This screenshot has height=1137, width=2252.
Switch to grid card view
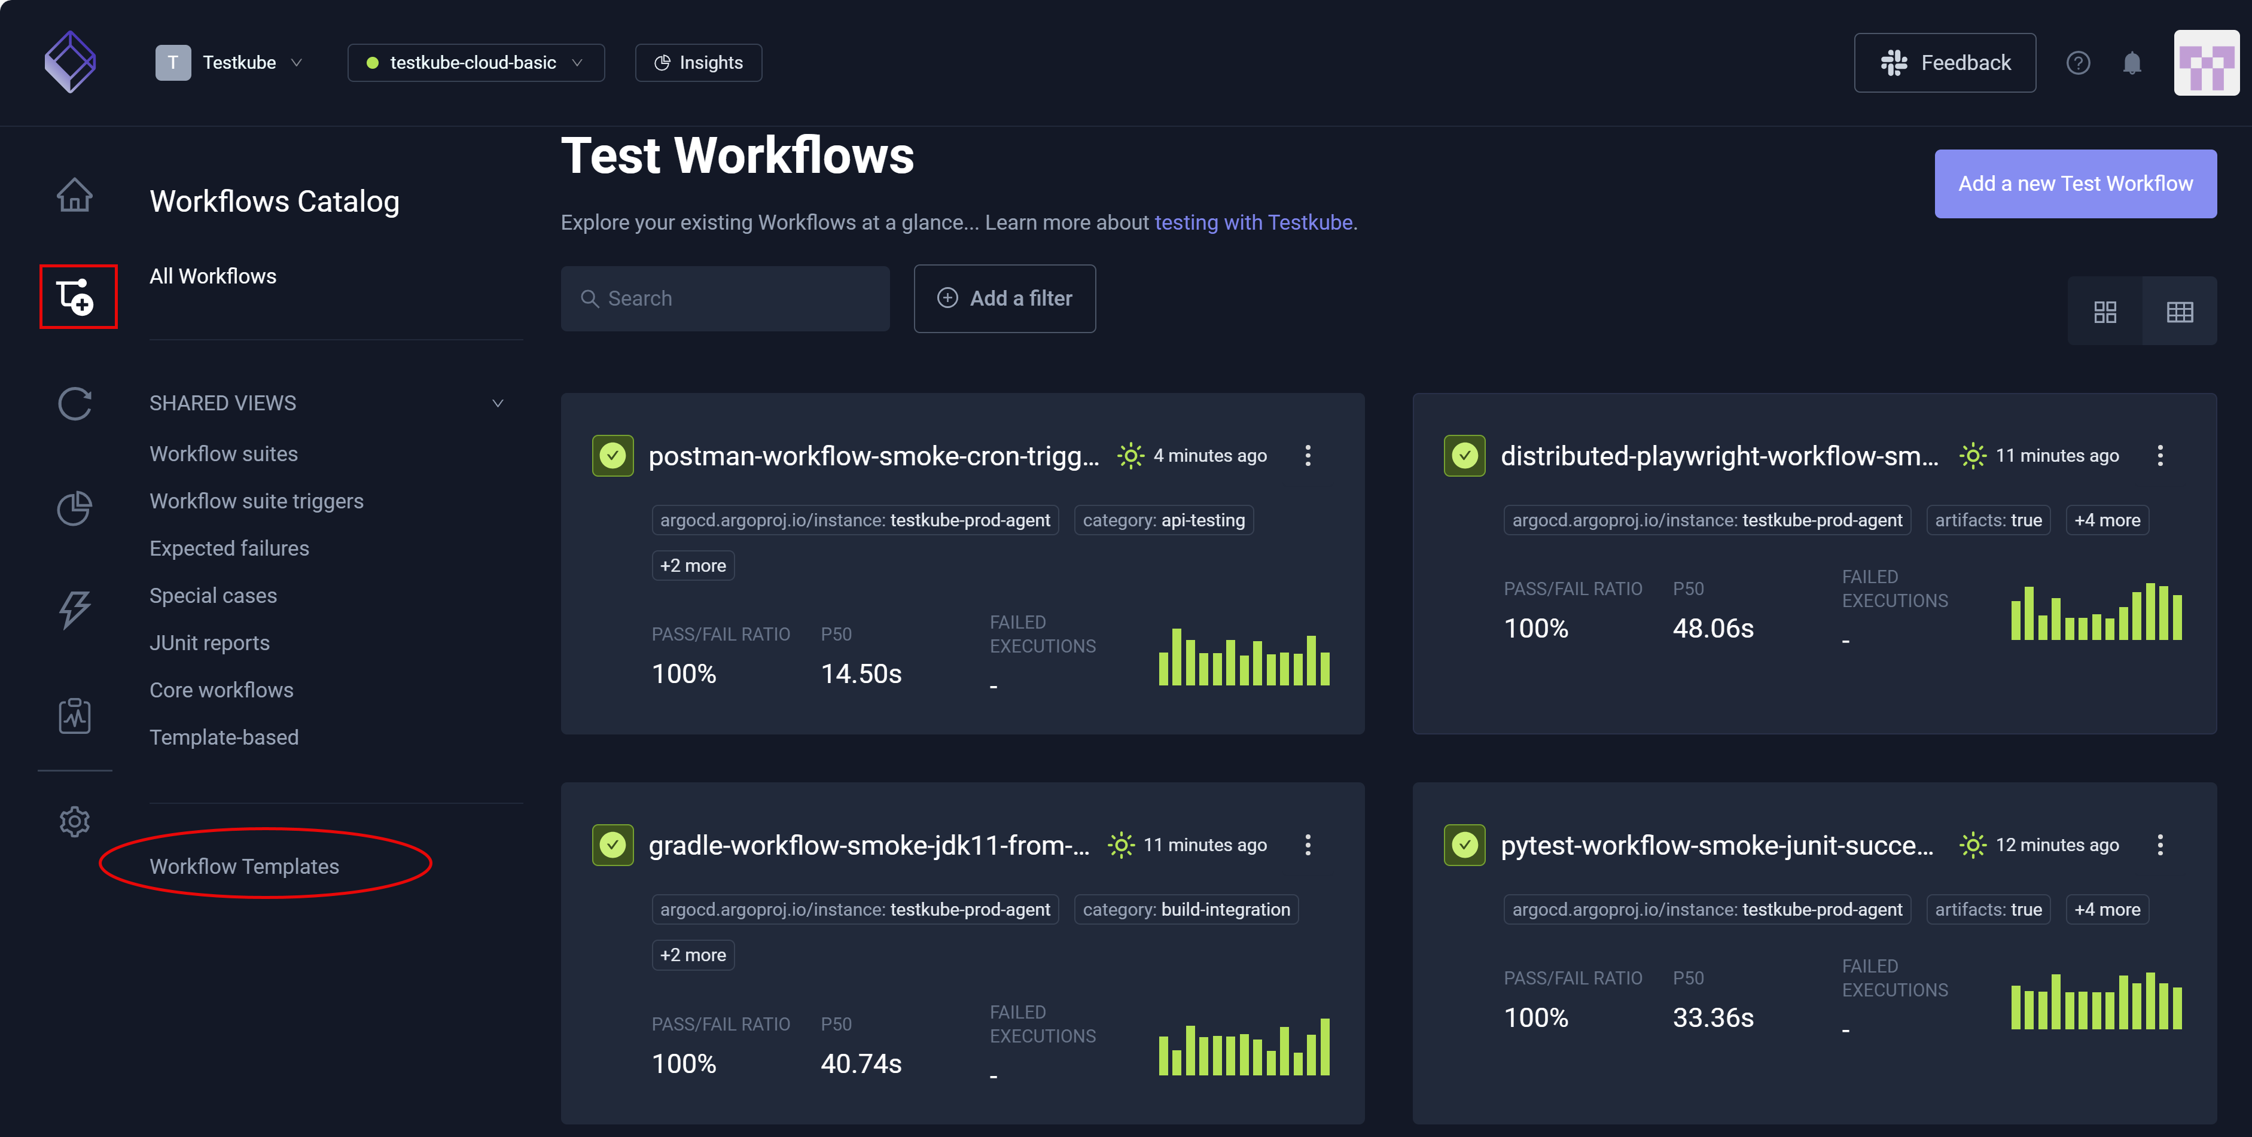point(2105,311)
